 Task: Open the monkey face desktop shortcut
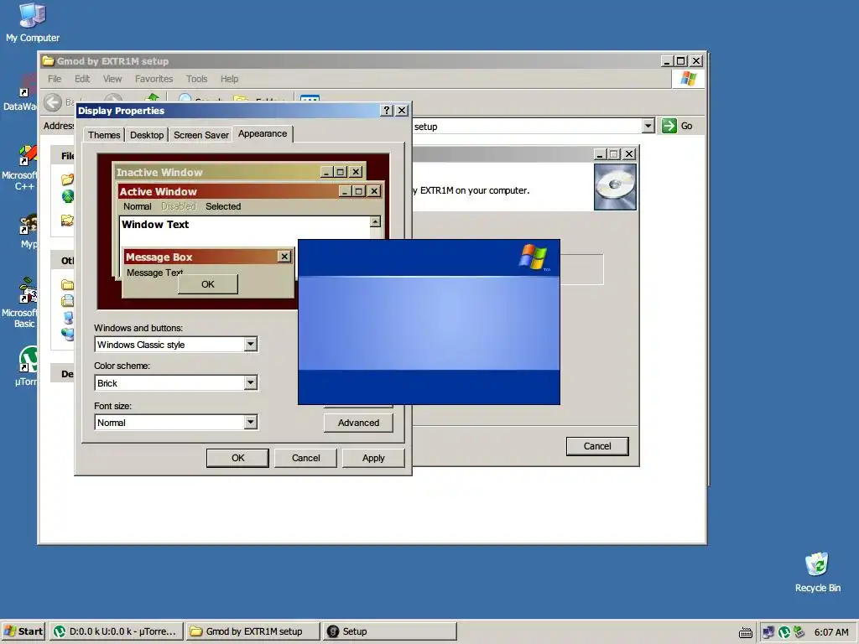tap(28, 231)
